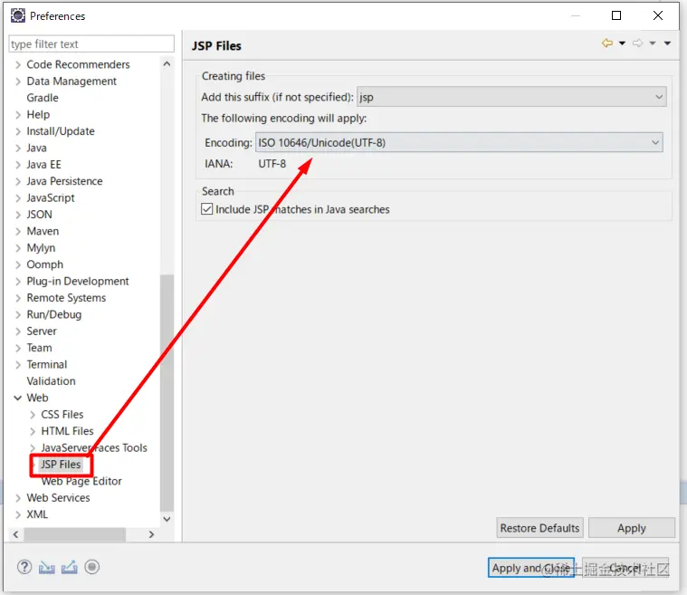Close the Preferences window
Screen dimensions: 687x595
[x=658, y=15]
